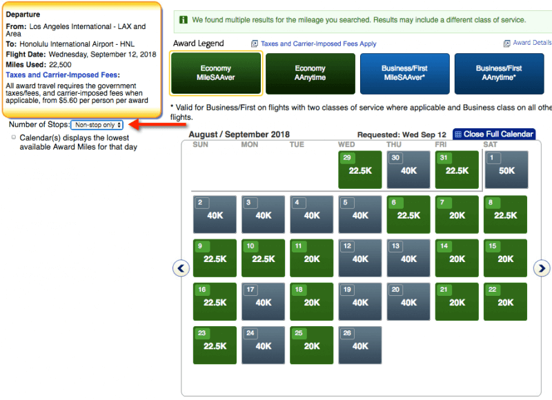This screenshot has height=400, width=552.
Task: Pick August 29 at 22.5K miles
Action: pyautogui.click(x=359, y=170)
